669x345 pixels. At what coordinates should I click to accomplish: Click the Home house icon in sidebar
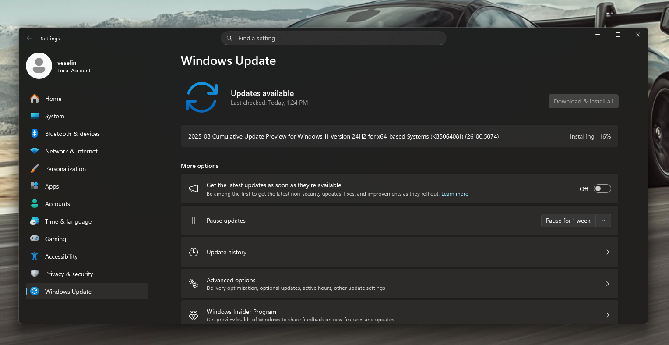tap(35, 99)
